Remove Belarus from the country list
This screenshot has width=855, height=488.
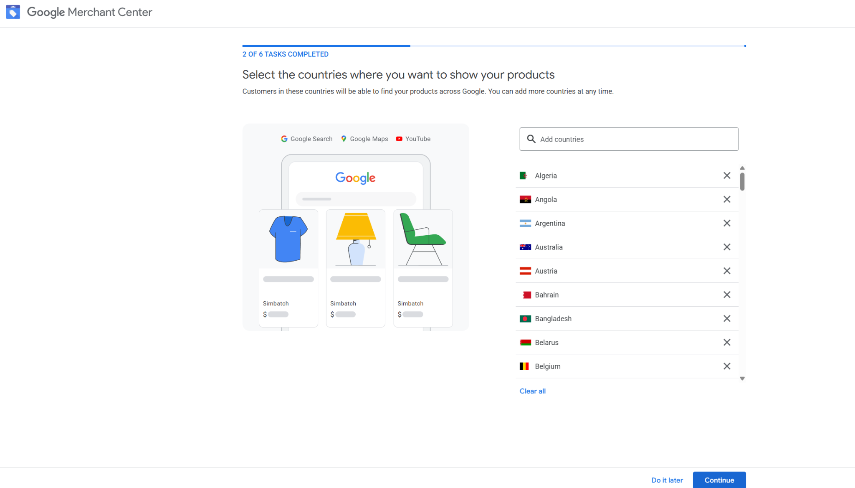pos(727,342)
